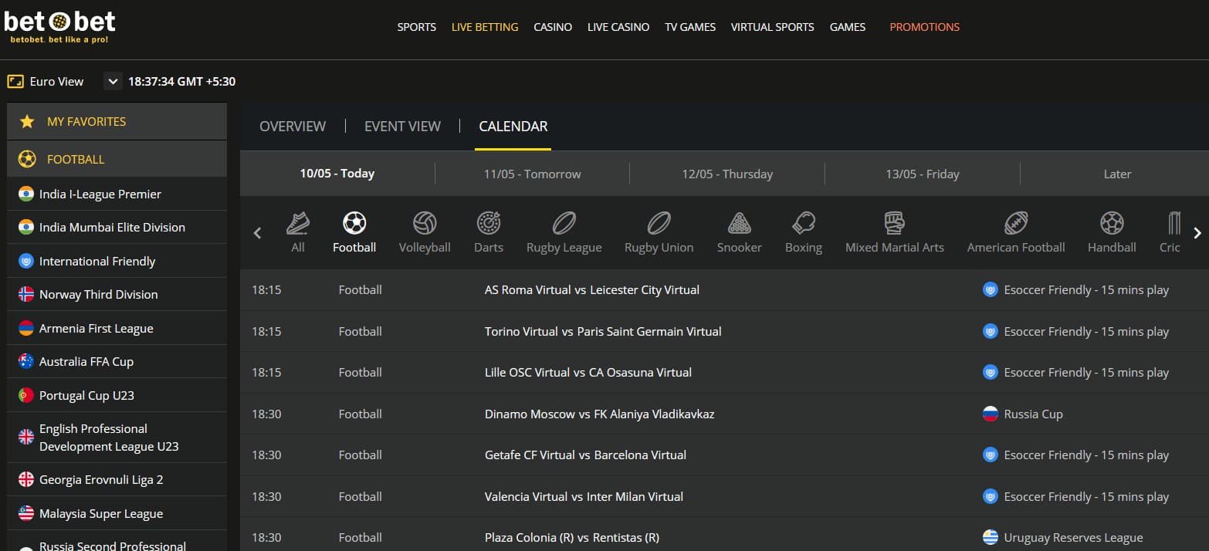Open the PROMOTIONS menu
Image resolution: width=1209 pixels, height=551 pixels.
925,27
